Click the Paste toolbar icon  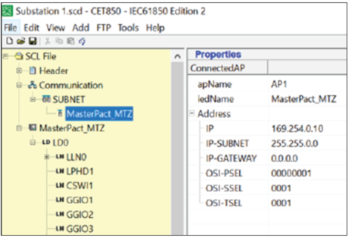pyautogui.click(x=71, y=41)
